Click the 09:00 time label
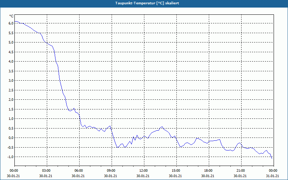 (111, 171)
